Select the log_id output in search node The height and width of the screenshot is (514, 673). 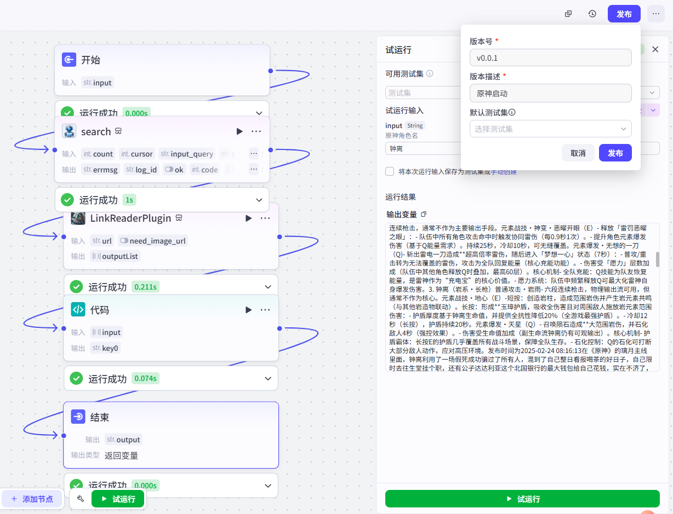coord(141,170)
